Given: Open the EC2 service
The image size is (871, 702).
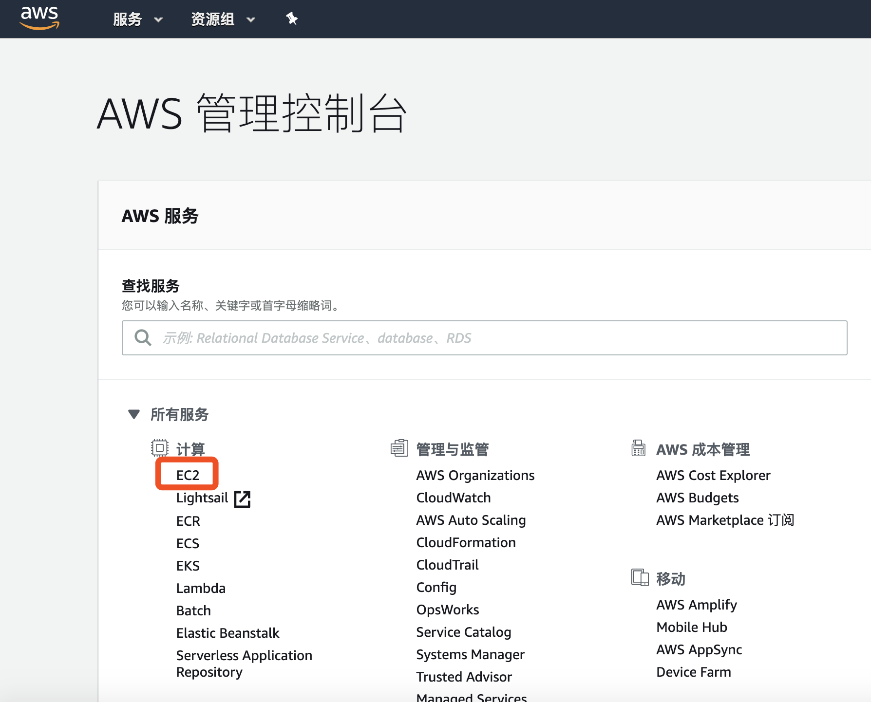Looking at the screenshot, I should tap(188, 475).
